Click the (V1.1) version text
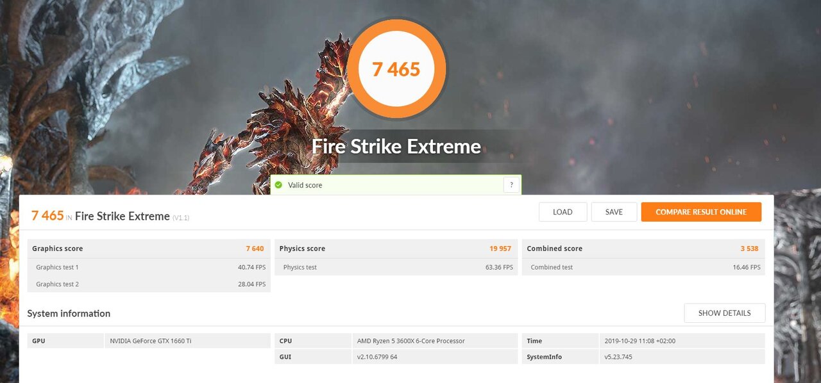821x383 pixels. [181, 218]
